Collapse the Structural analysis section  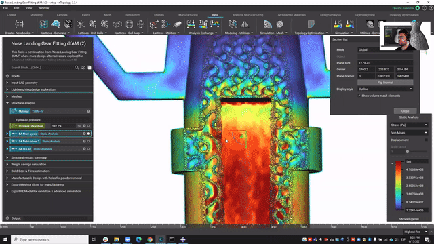coord(7,103)
